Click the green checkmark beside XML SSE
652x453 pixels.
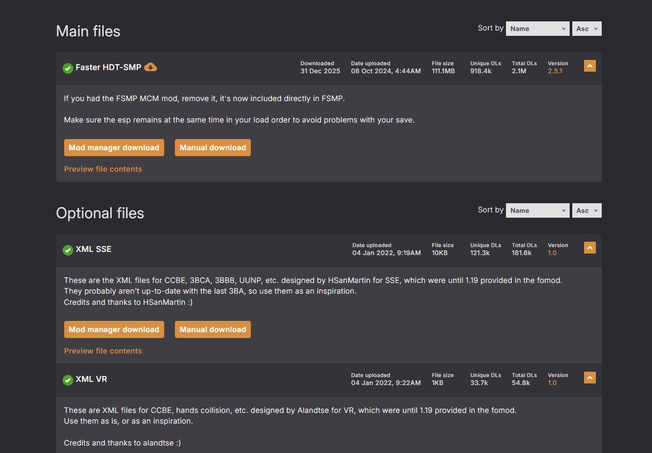[68, 250]
